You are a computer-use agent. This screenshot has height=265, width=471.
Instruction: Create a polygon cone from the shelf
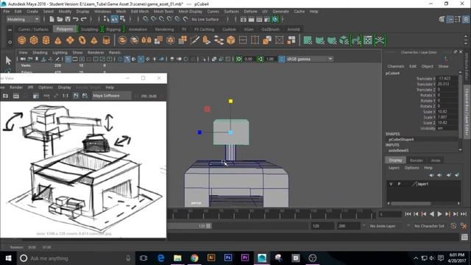(58, 40)
